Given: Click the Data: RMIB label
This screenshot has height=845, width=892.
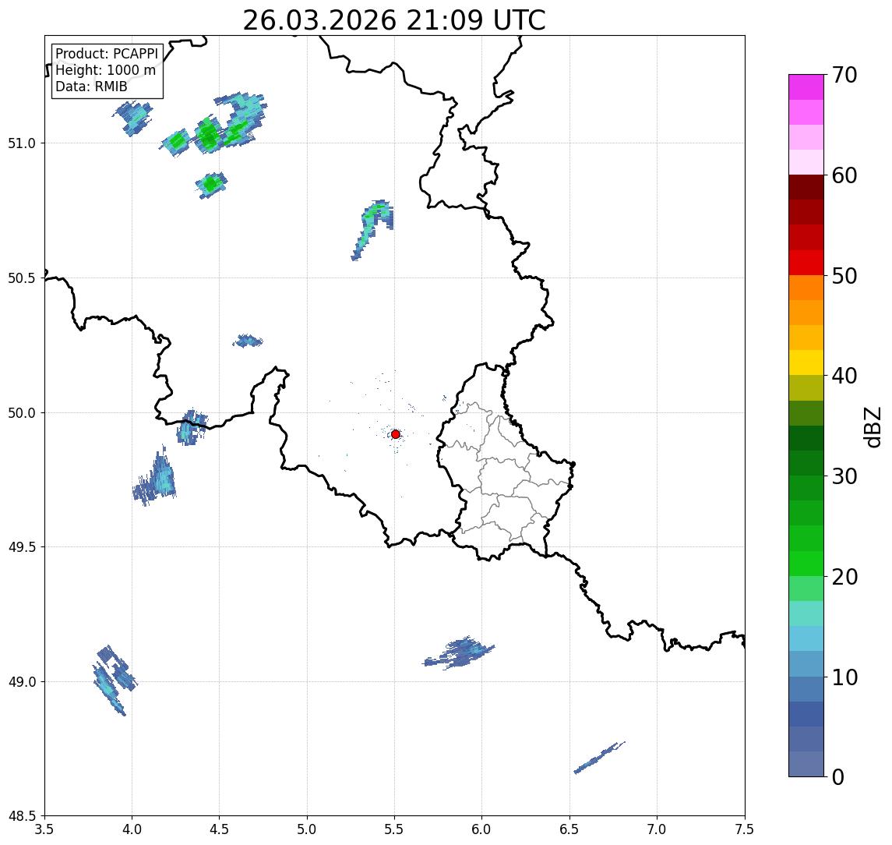Looking at the screenshot, I should [91, 87].
